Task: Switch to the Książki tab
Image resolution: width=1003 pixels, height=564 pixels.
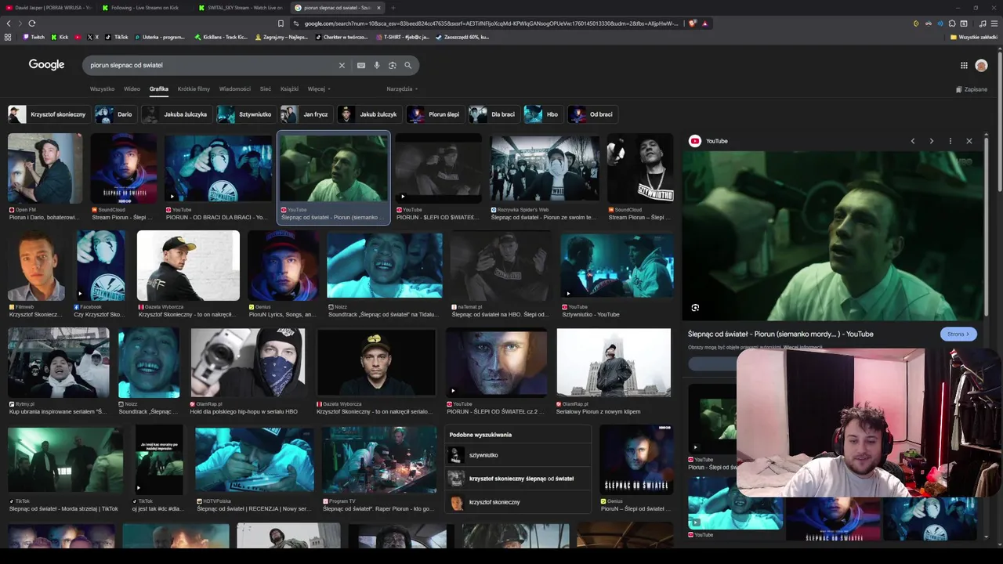Action: coord(289,89)
